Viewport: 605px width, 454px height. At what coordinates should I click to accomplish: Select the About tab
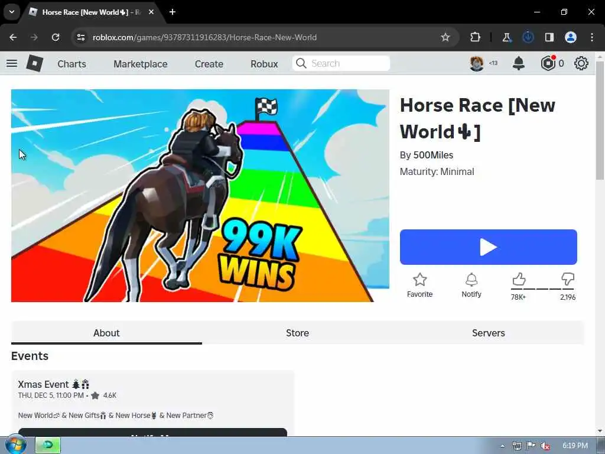tap(106, 333)
